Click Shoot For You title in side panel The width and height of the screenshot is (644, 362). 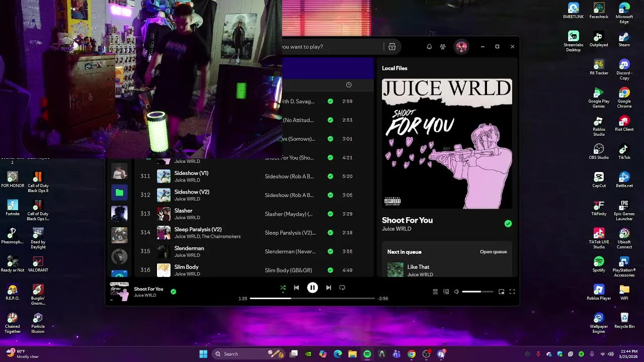407,220
